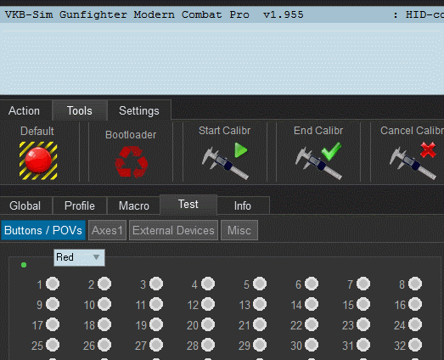
Task: Click button indicator 9
Action: point(53,304)
